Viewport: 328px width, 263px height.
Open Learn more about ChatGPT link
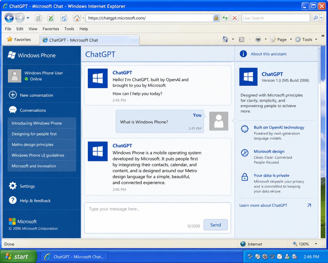pos(263,205)
